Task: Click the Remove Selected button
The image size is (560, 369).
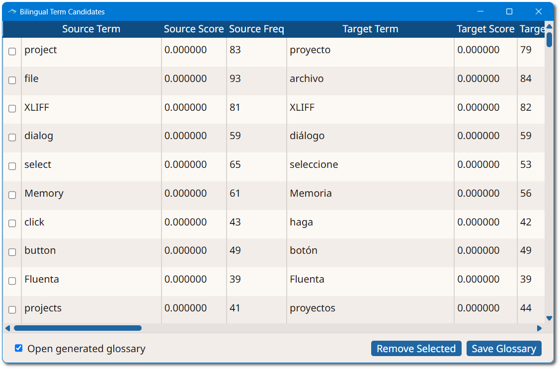Action: tap(416, 348)
